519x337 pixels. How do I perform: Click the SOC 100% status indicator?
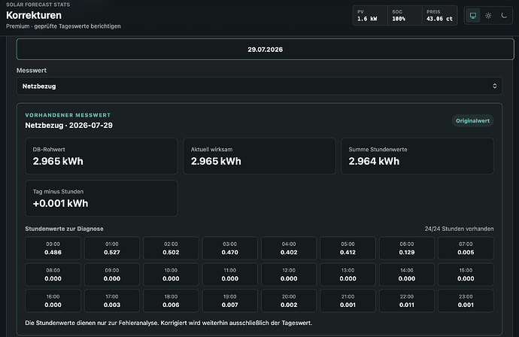(405, 16)
